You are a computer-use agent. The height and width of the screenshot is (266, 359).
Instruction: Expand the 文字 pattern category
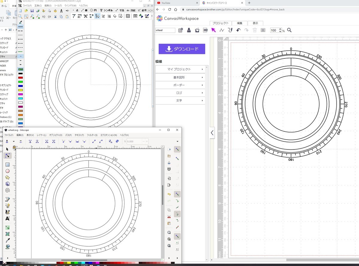point(180,101)
